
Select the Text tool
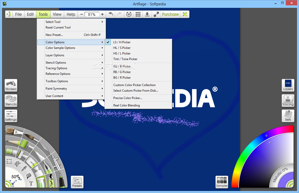tap(31, 184)
